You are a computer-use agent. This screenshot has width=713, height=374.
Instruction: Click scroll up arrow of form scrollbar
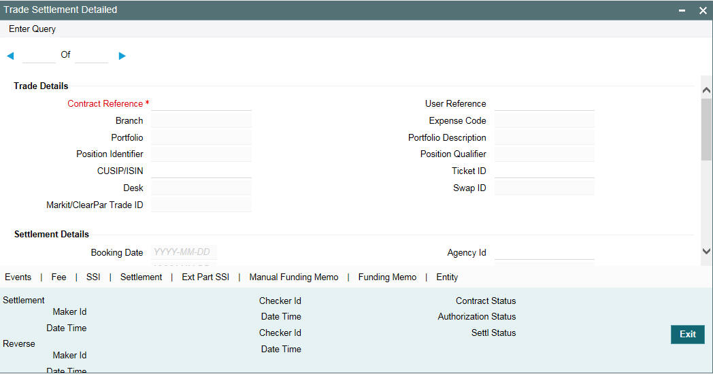[706, 90]
